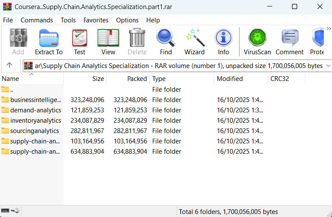The height and width of the screenshot is (217, 332).
Task: Click the Protect shield icon
Action: (317, 42)
